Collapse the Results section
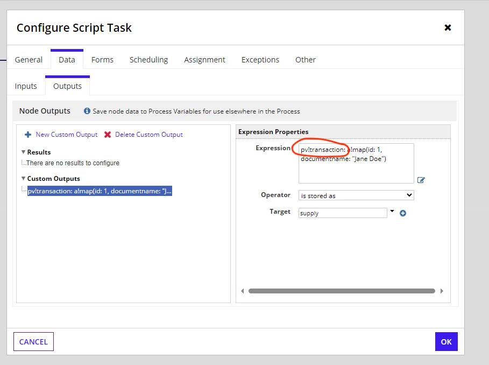 [x=23, y=152]
